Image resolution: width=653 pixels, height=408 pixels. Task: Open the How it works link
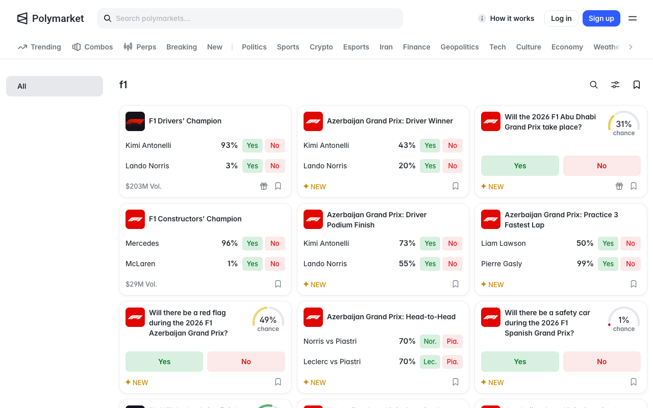pyautogui.click(x=512, y=18)
